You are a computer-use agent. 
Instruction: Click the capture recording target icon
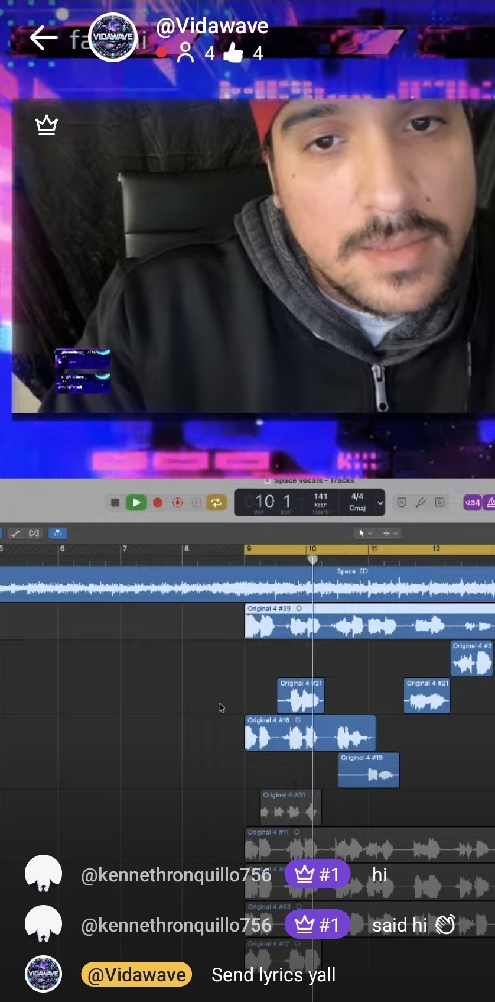click(x=177, y=503)
